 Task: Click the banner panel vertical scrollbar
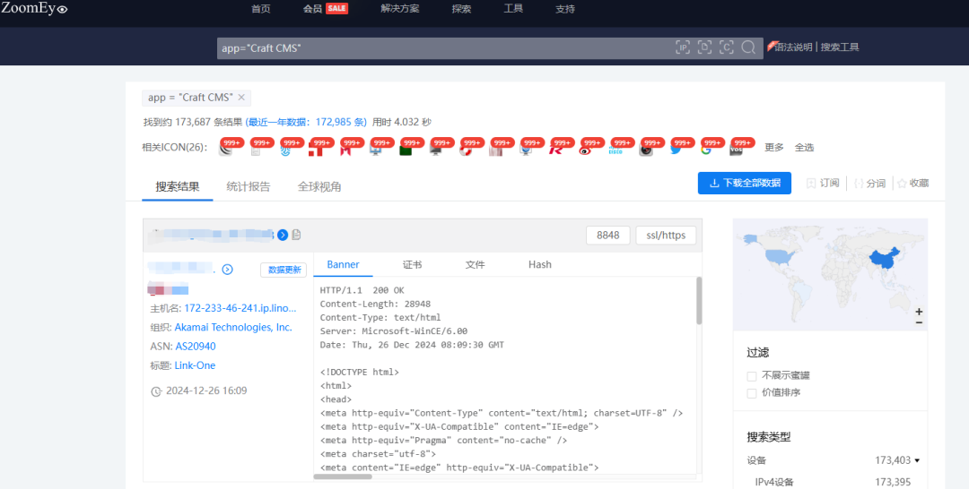699,300
